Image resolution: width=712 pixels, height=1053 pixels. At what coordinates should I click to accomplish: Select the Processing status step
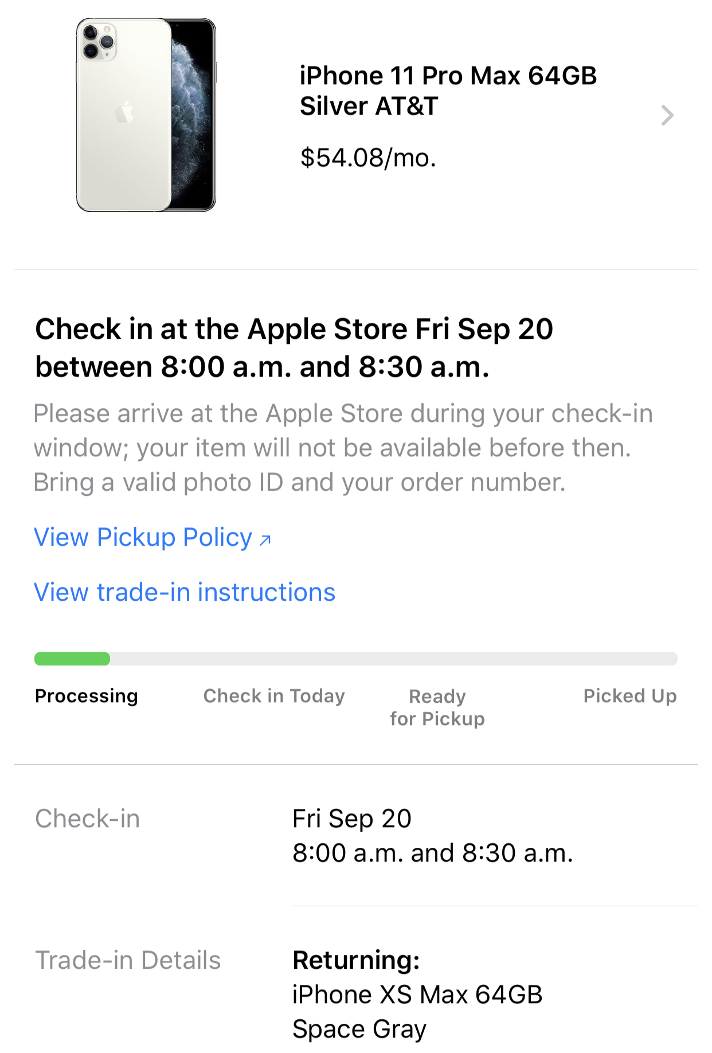pyautogui.click(x=87, y=696)
